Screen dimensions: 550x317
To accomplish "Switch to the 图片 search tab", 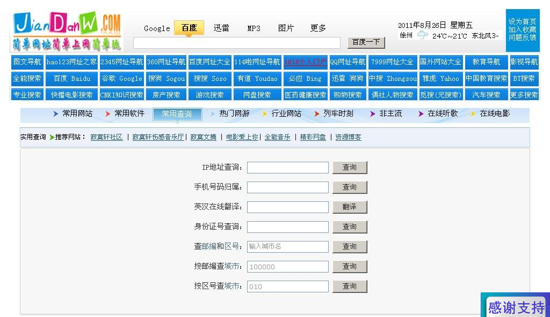I will coord(286,28).
